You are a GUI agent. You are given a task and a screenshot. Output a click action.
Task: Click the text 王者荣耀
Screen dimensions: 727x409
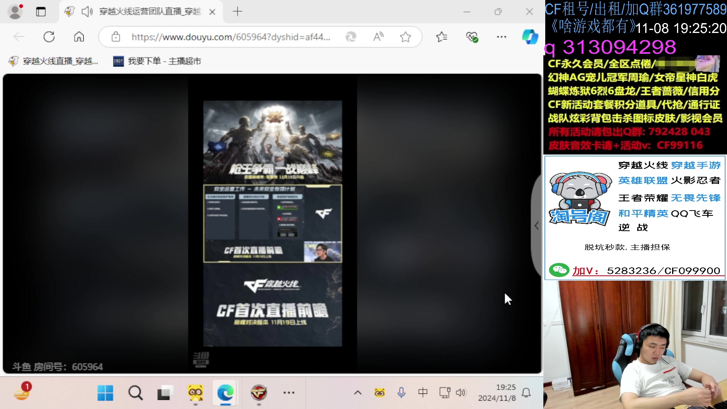[x=643, y=198]
